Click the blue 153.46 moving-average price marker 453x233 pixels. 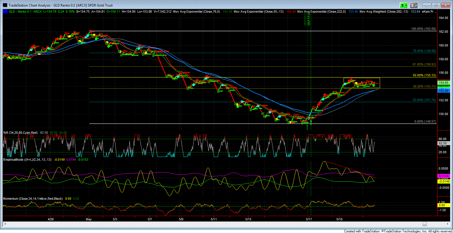click(x=444, y=91)
